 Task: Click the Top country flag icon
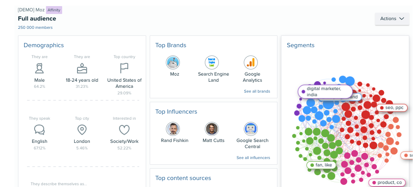[124, 68]
